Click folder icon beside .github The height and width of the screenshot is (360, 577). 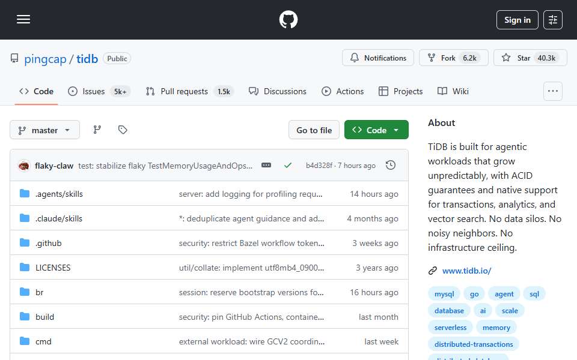tap(25, 243)
